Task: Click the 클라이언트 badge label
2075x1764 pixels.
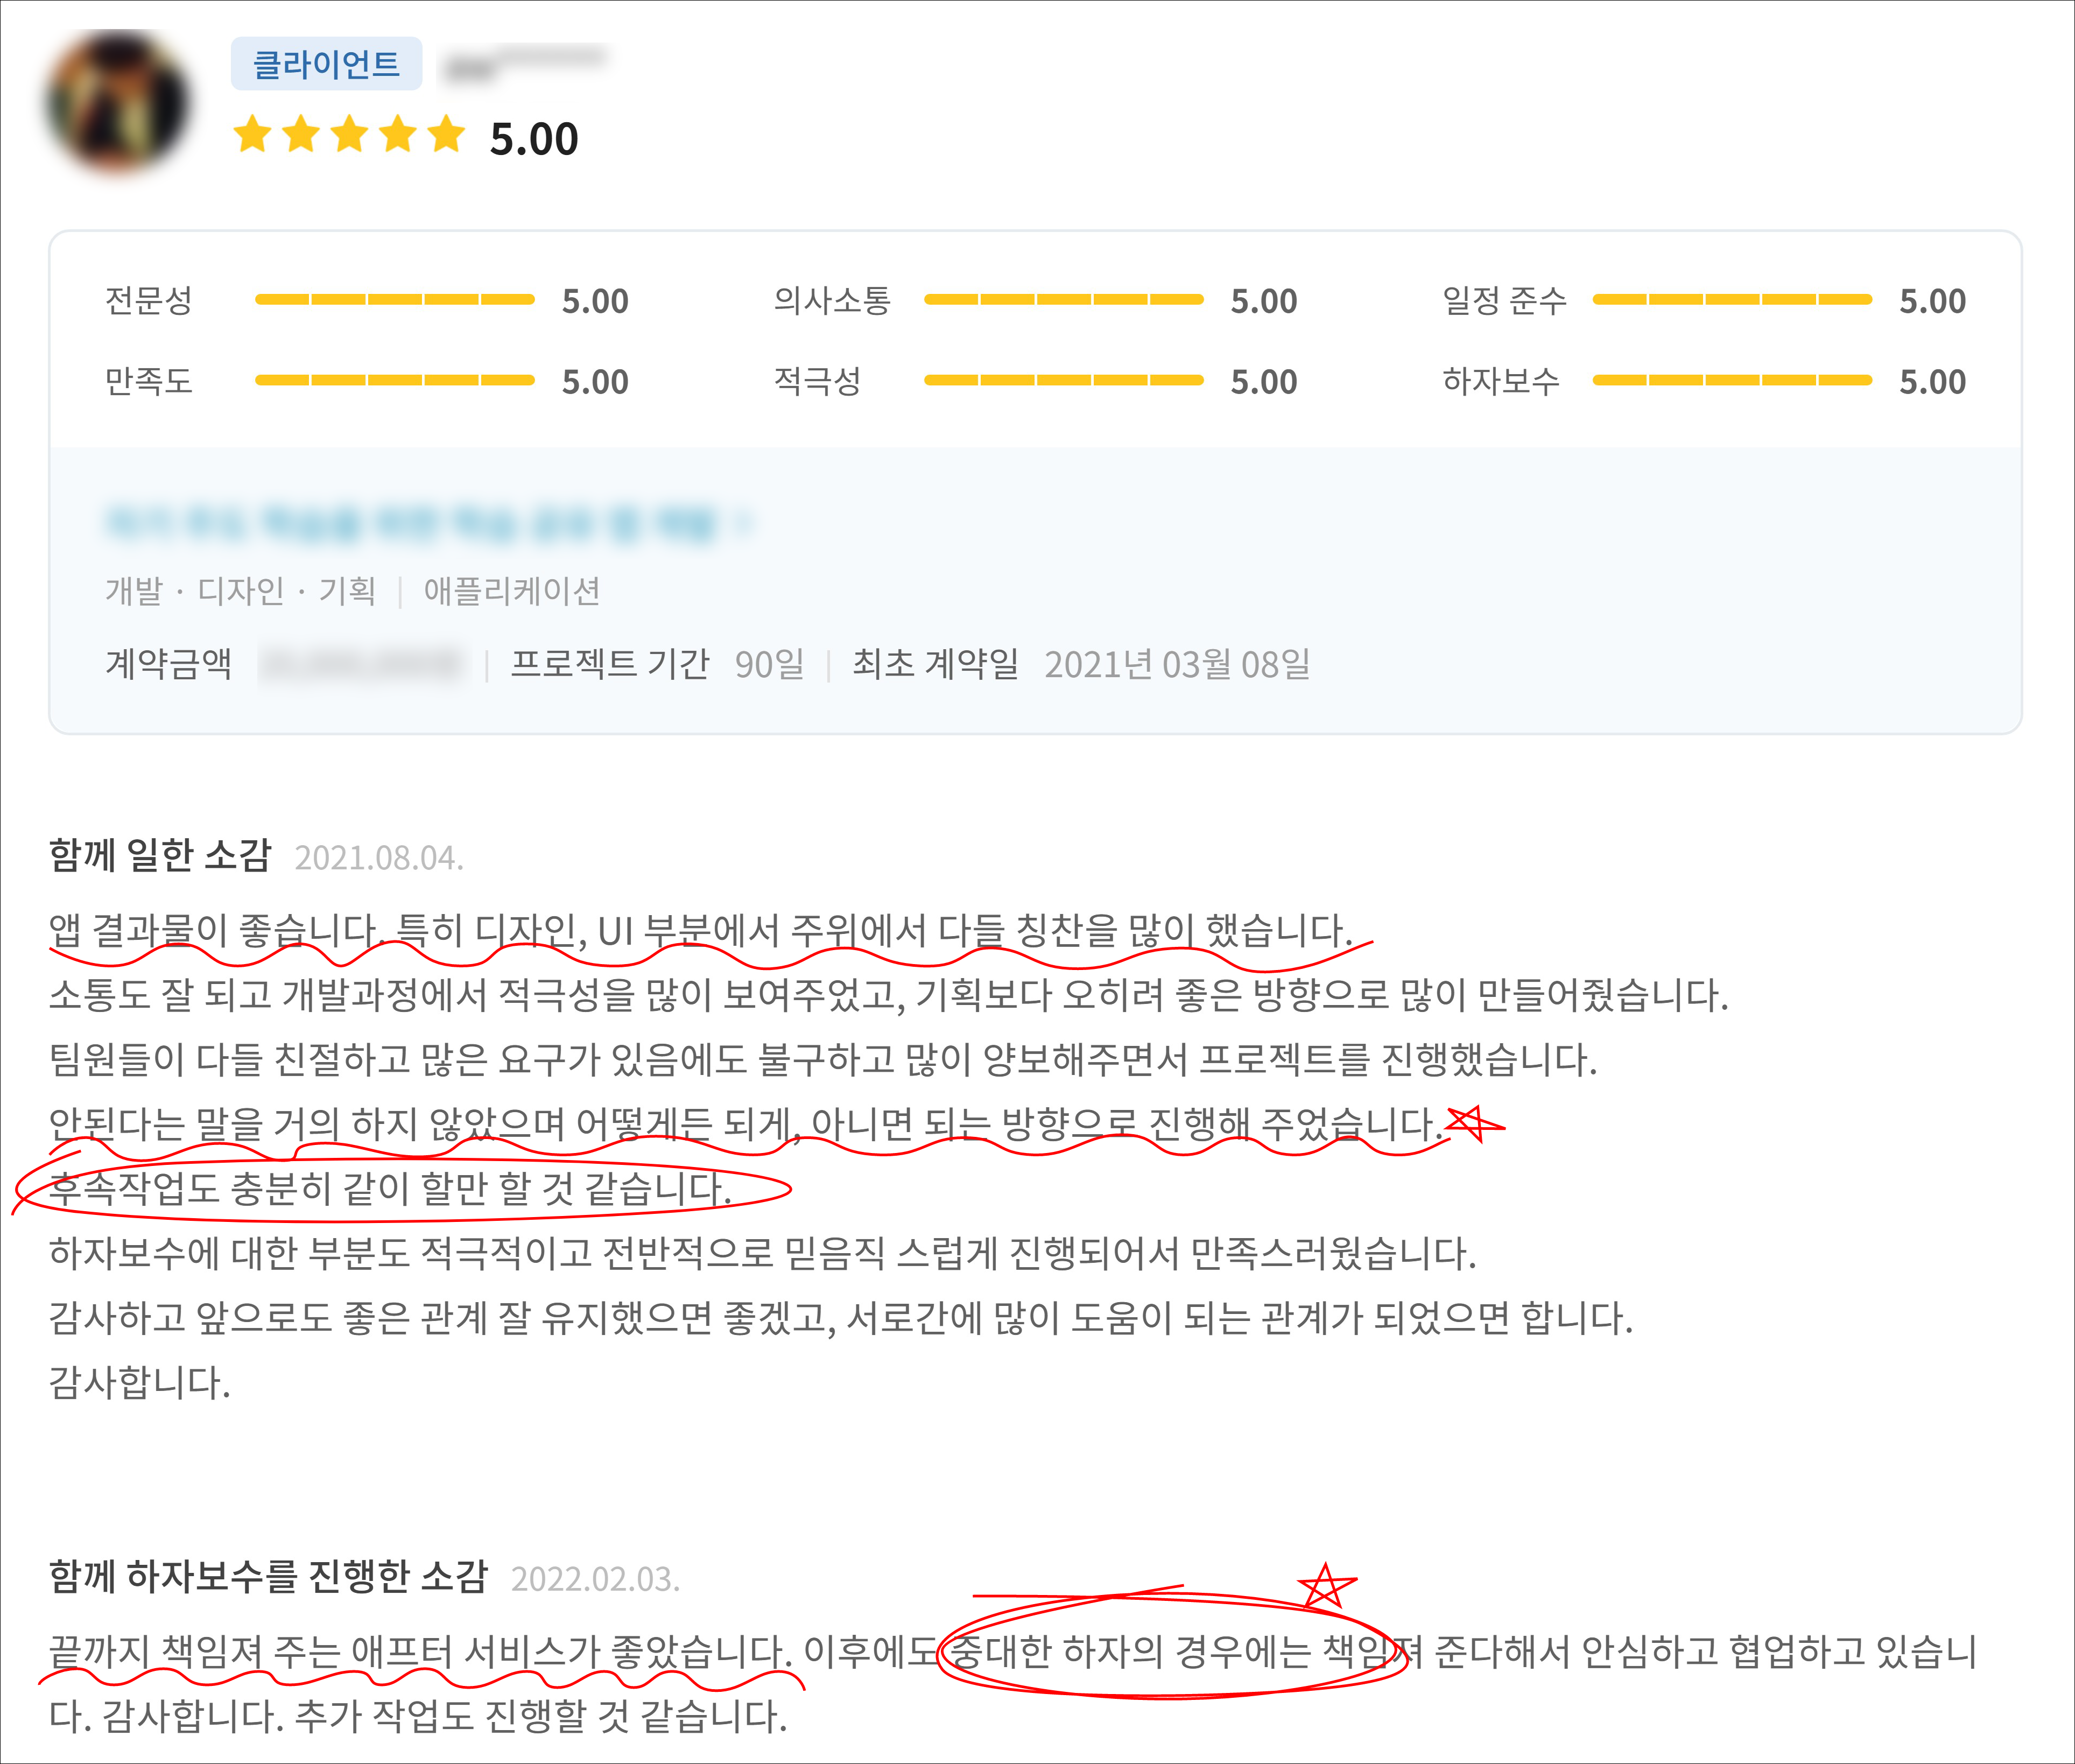Action: (x=326, y=64)
